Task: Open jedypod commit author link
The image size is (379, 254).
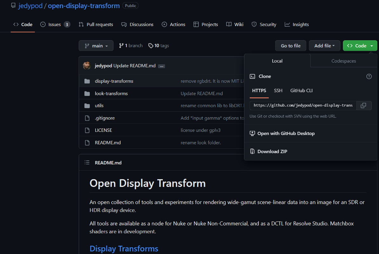Action: 104,66
